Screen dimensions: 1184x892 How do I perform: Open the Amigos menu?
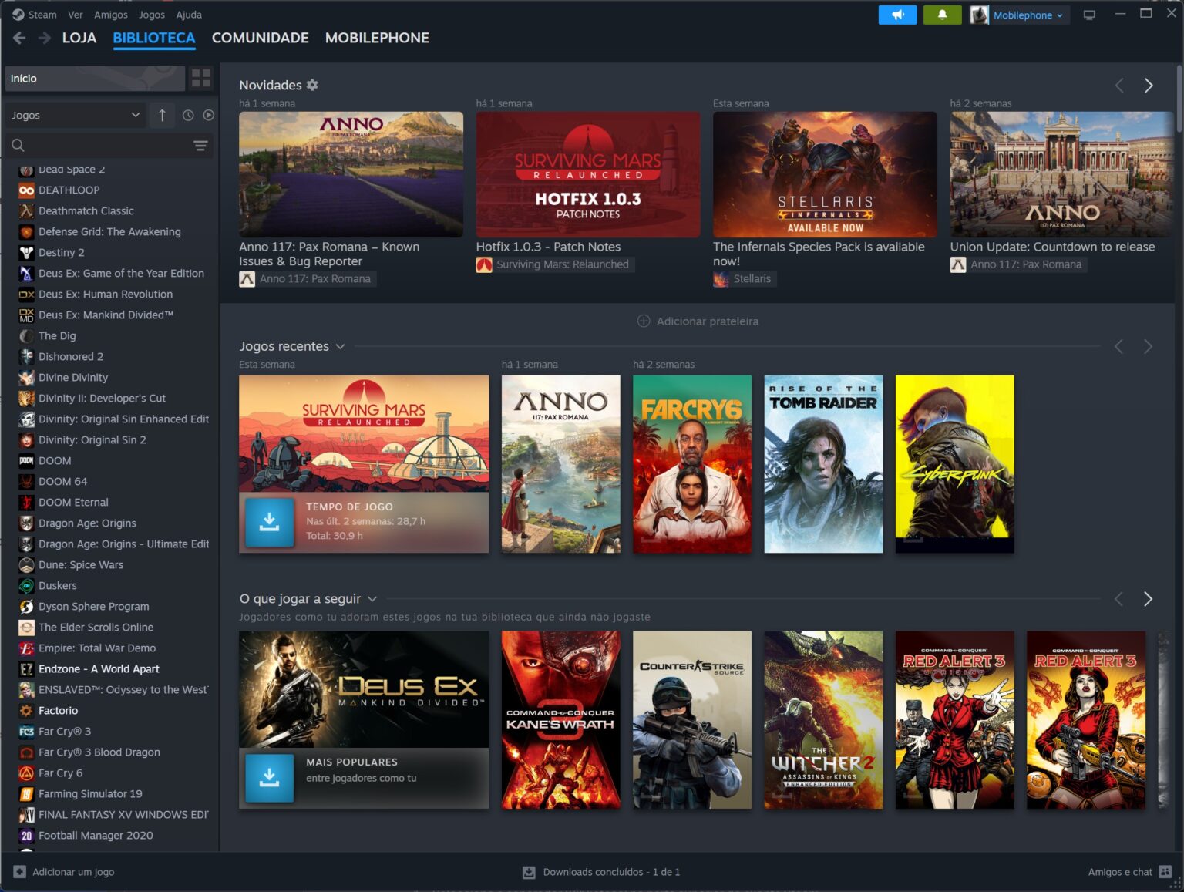110,14
